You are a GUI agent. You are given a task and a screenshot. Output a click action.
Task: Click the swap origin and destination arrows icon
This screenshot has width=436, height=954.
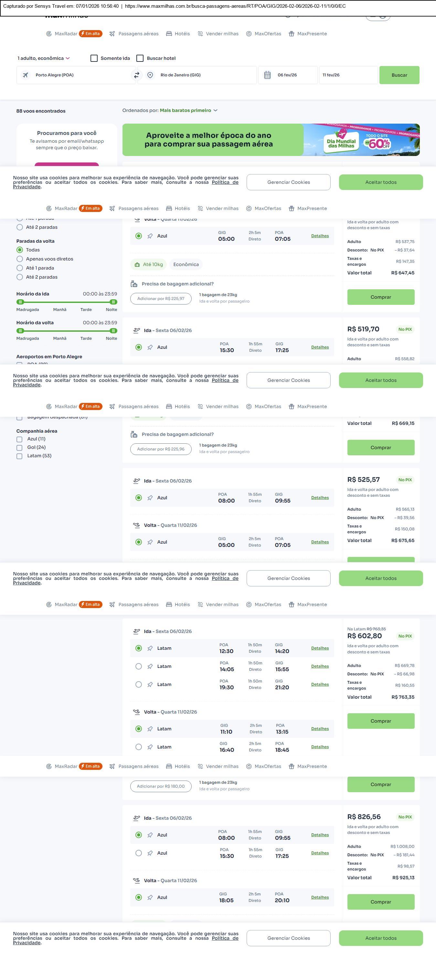(x=136, y=75)
